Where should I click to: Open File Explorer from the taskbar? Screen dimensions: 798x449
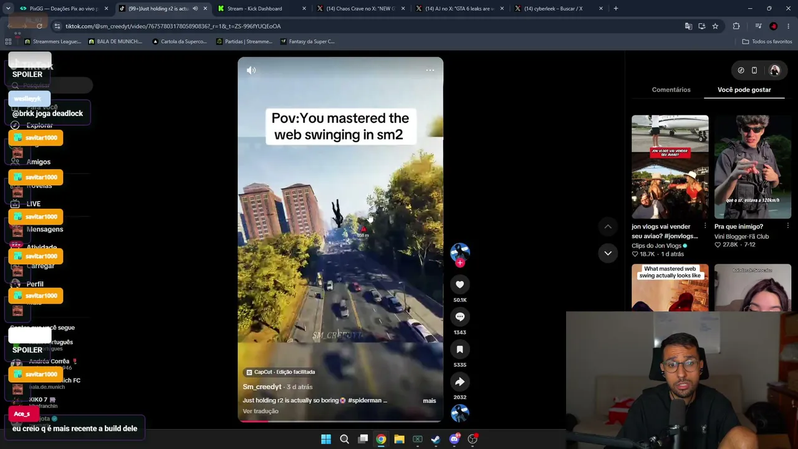click(399, 439)
